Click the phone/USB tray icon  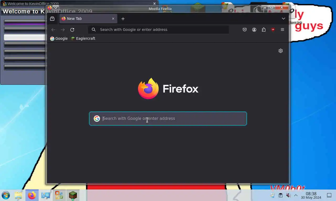tap(273, 195)
